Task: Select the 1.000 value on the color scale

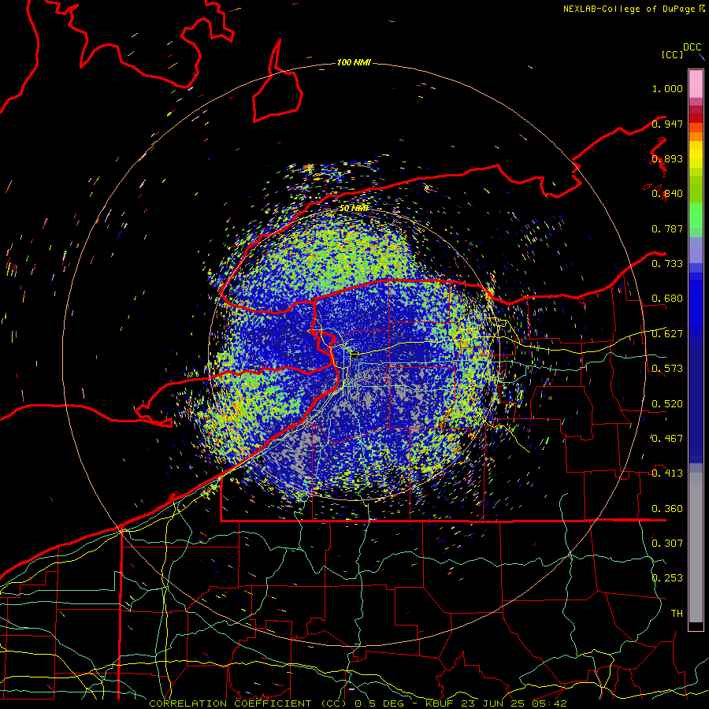Action: [667, 88]
